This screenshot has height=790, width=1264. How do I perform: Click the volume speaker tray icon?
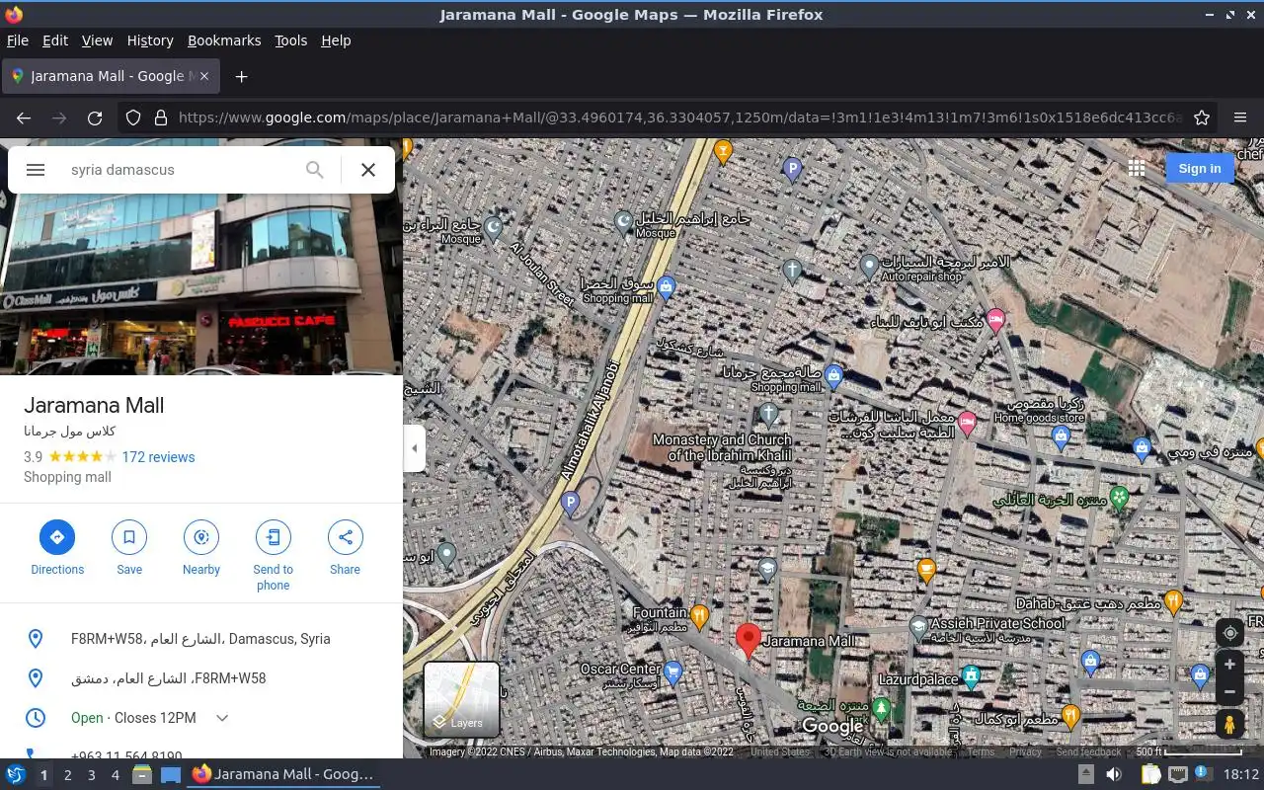click(x=1114, y=774)
